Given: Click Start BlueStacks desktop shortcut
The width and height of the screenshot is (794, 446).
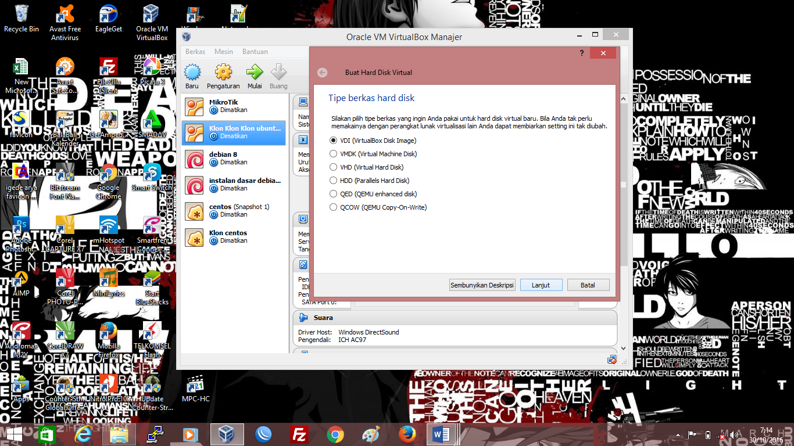Looking at the screenshot, I should point(152,287).
